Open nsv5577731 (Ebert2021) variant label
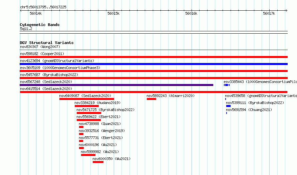297x175 pixels. (101, 138)
